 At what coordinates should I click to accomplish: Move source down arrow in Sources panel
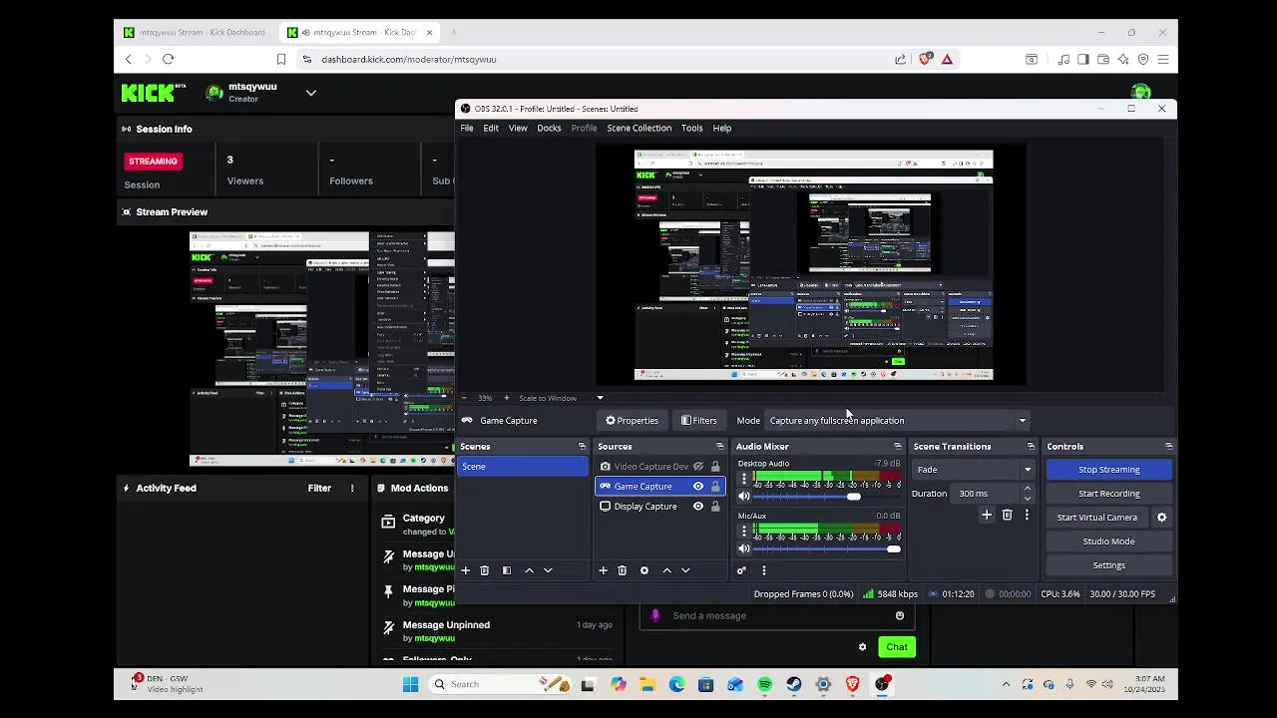[685, 570]
